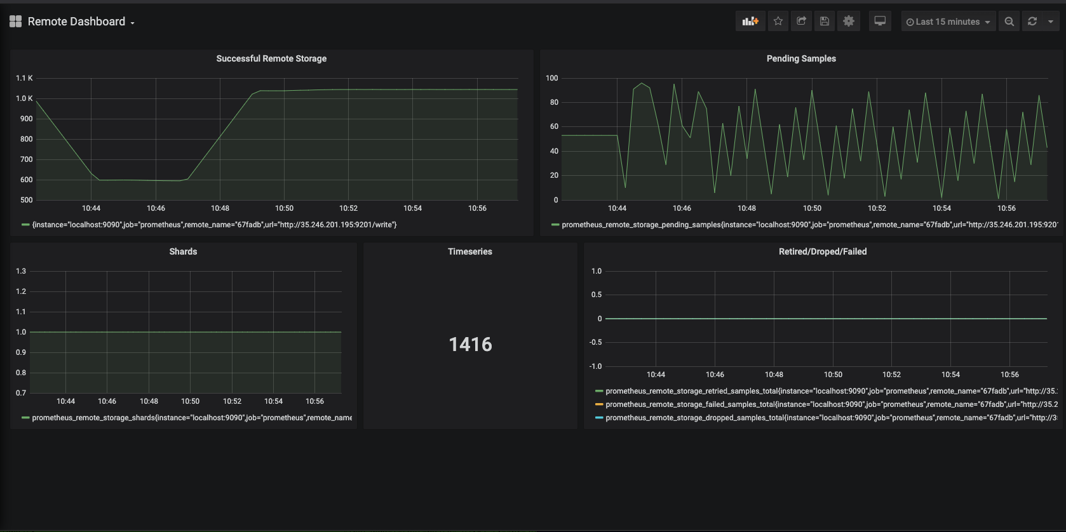1066x532 pixels.
Task: Change color of dropped_samples_total blue swatch
Action: pos(599,418)
